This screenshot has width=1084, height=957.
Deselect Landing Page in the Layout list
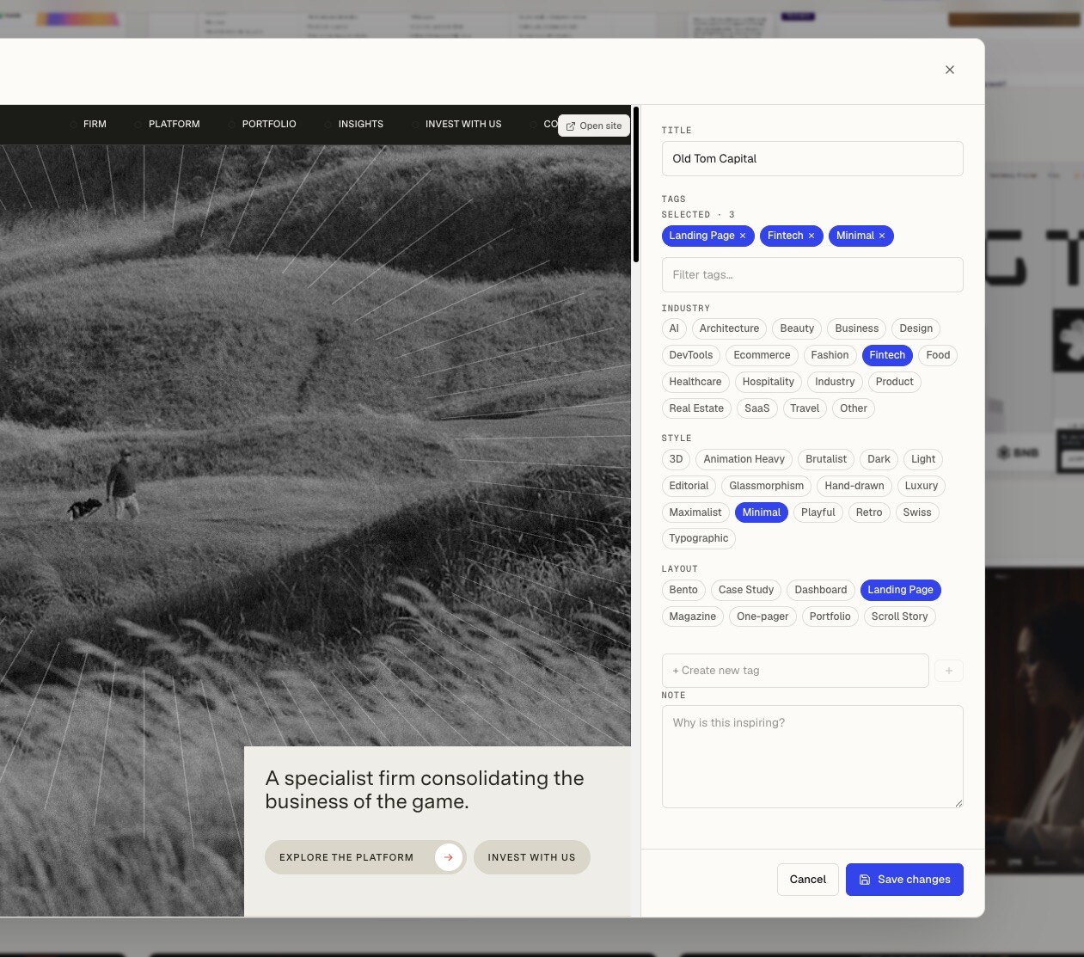pos(900,590)
